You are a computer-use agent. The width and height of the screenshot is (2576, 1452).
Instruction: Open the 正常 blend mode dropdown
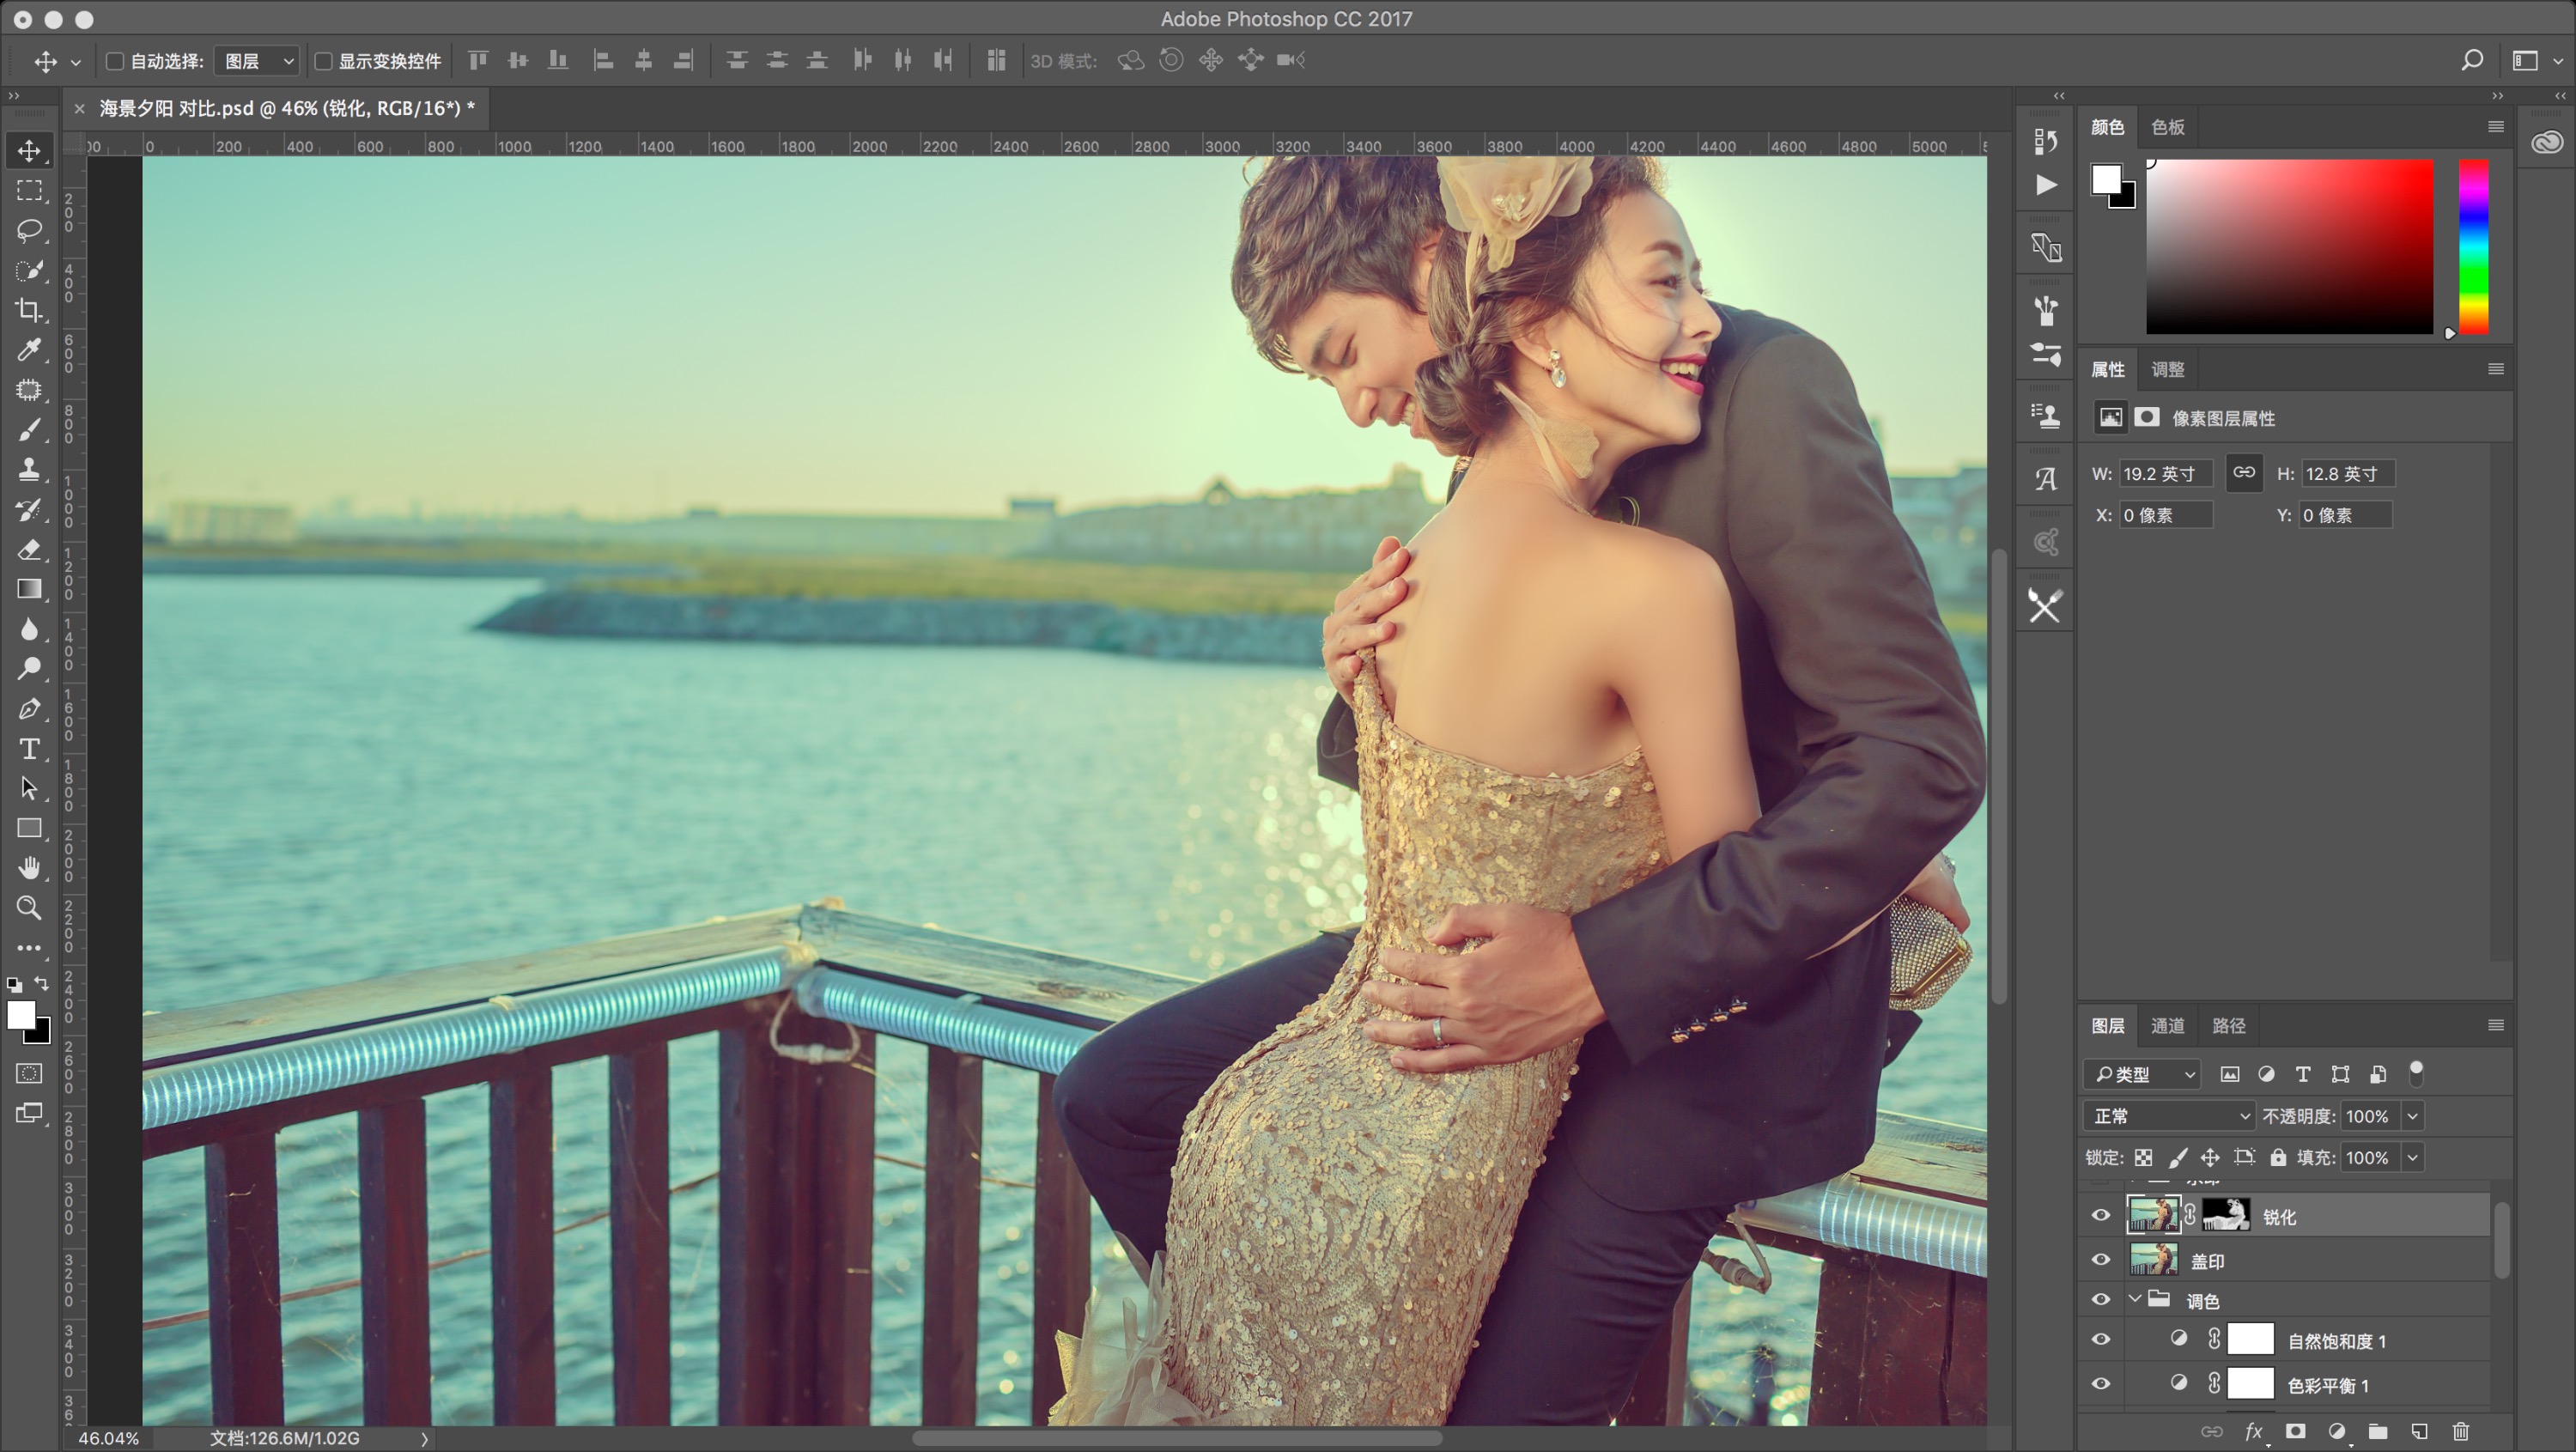[x=2169, y=1116]
